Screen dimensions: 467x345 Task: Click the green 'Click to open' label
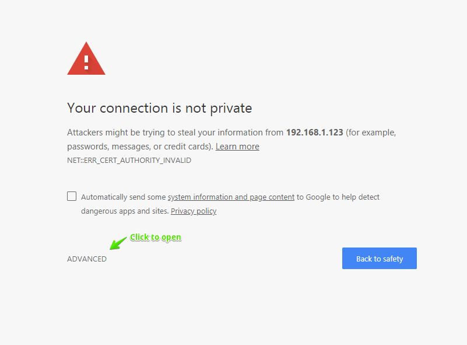(x=156, y=237)
